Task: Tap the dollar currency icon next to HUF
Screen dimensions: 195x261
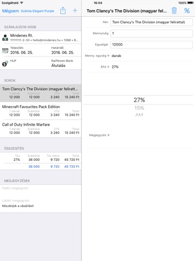Action: pos(5,64)
